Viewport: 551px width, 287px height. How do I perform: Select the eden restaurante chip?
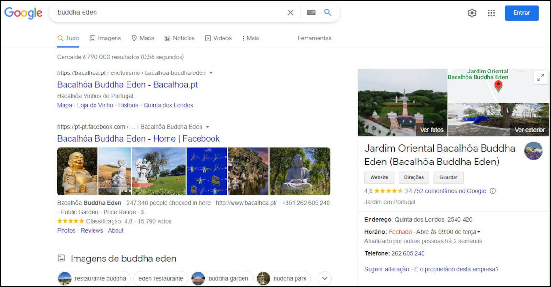(161, 278)
